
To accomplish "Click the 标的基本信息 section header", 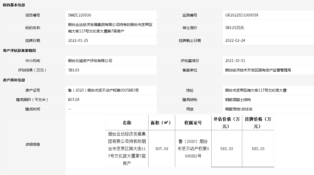I will (x=14, y=5).
